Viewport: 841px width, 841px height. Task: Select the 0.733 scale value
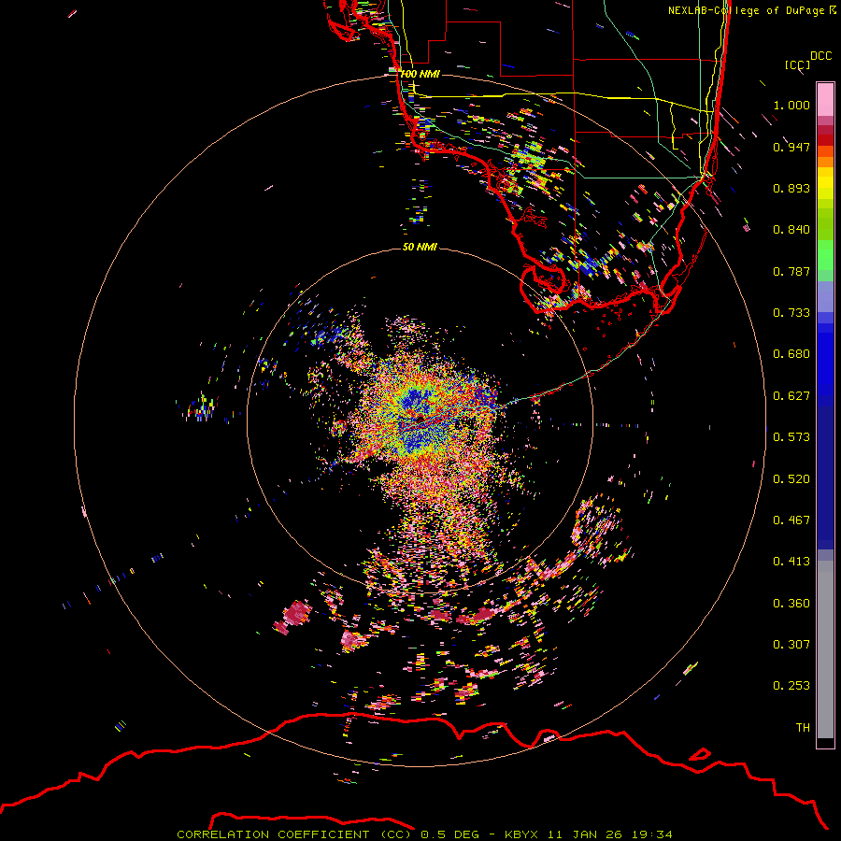(x=791, y=313)
